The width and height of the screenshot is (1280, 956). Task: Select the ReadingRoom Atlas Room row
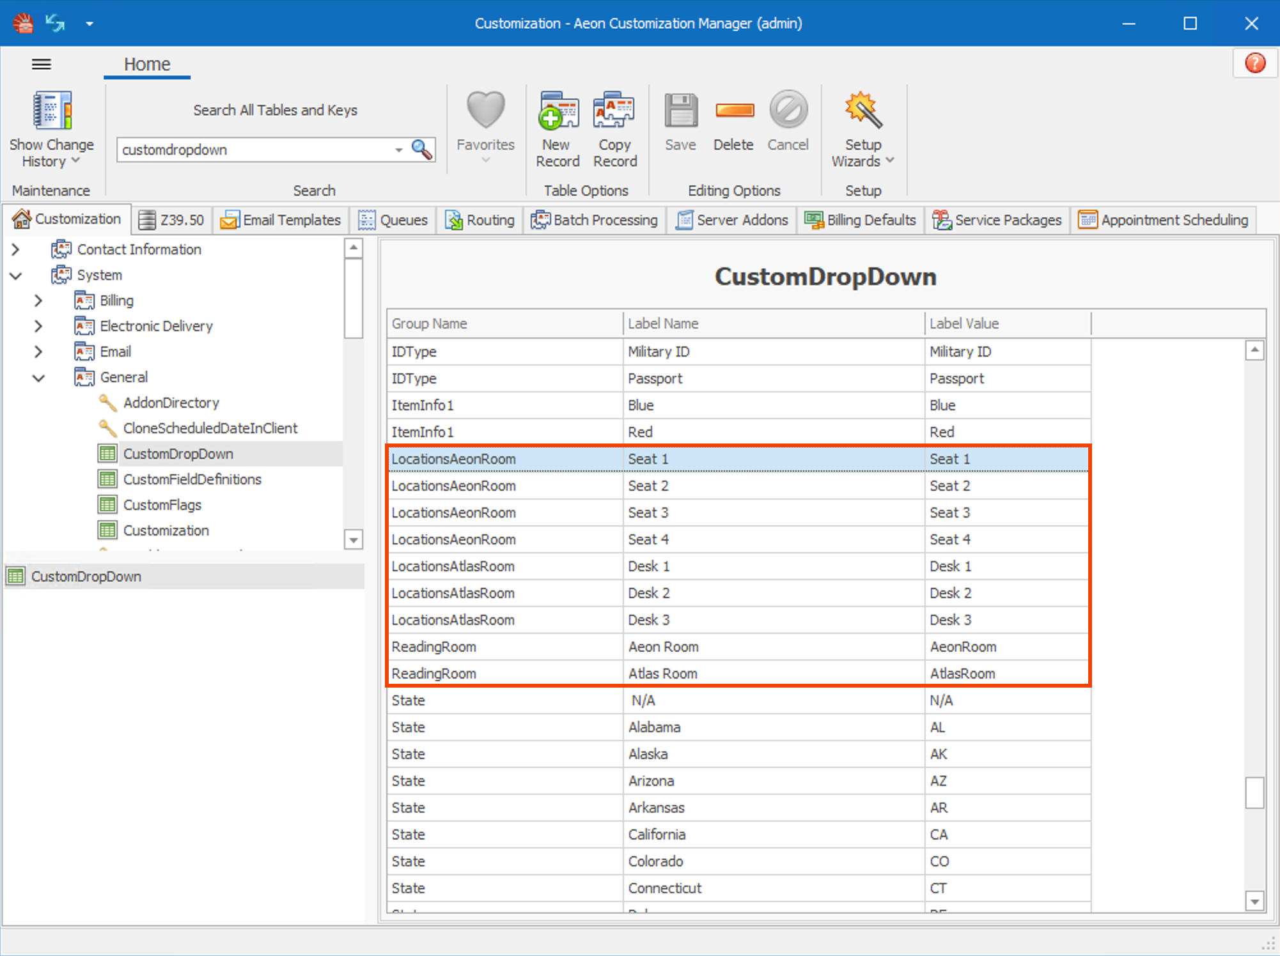pyautogui.click(x=662, y=674)
